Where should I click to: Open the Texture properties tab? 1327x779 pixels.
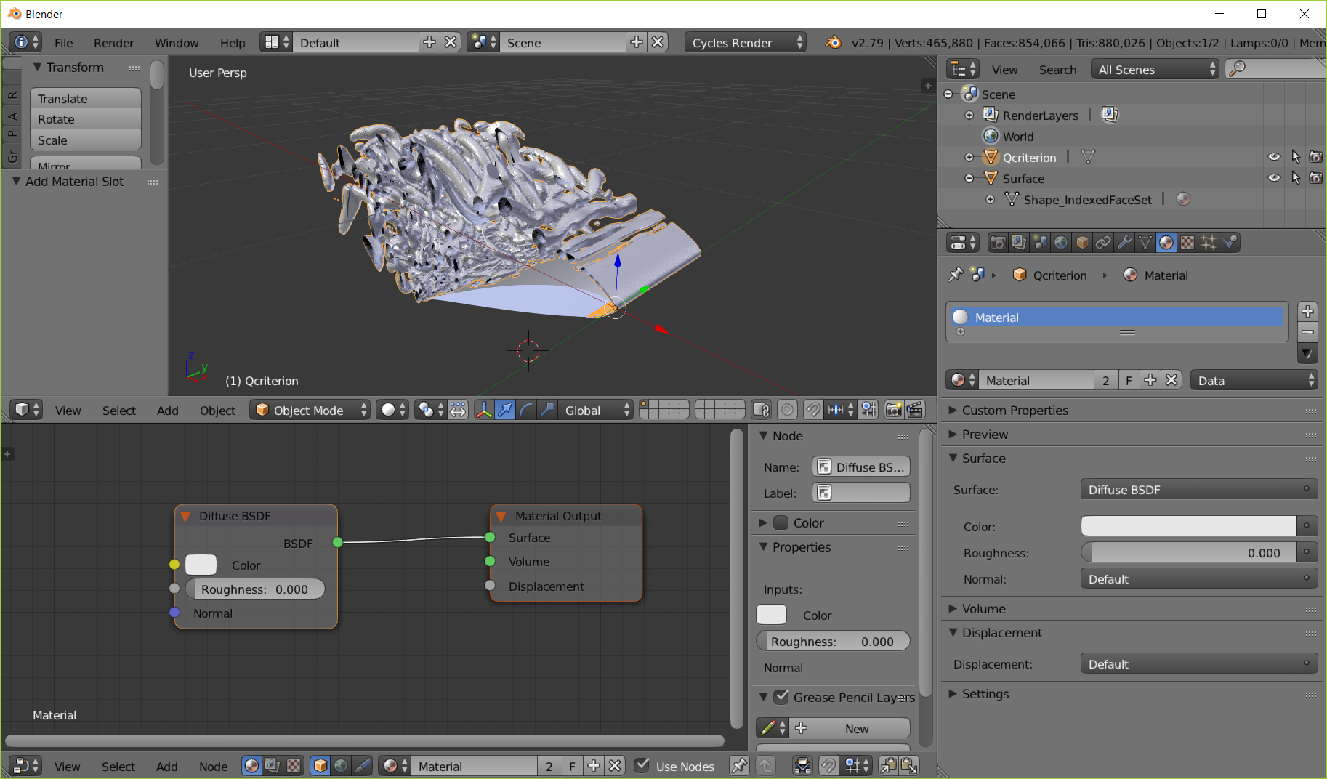[1187, 242]
